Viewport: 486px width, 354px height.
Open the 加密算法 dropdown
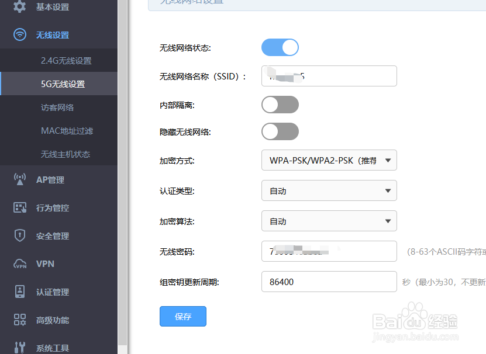click(329, 221)
